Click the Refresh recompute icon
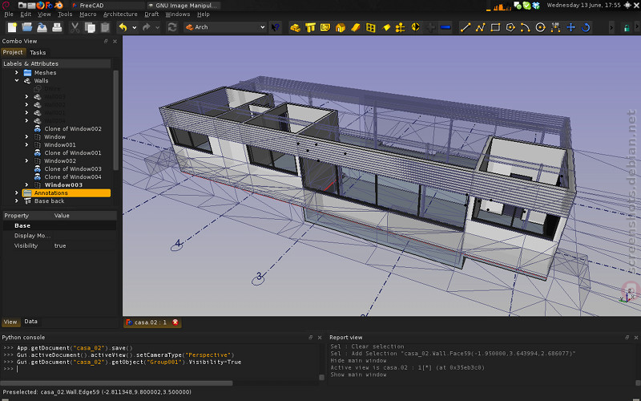This screenshot has height=401, width=641. [172, 27]
